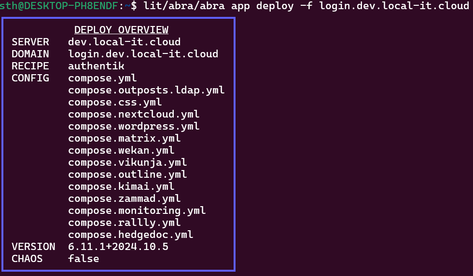Click compose.monitoring.yml entry

(137, 210)
